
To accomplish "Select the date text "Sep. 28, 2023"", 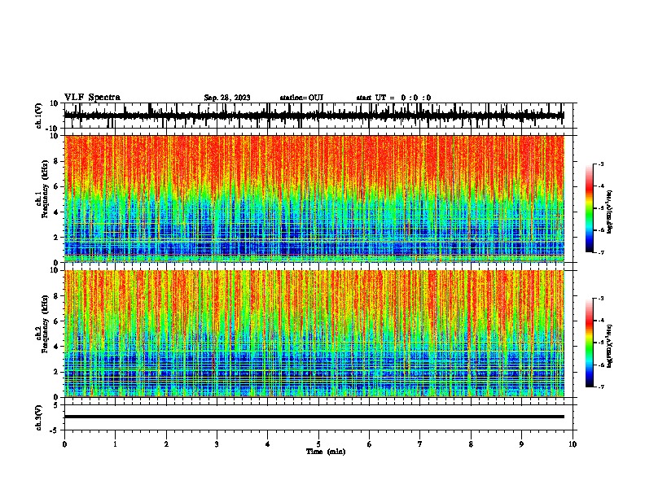I will pos(227,98).
